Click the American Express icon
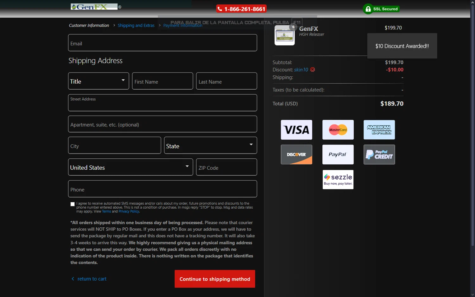Screen dimensions: 475x297 [379, 130]
